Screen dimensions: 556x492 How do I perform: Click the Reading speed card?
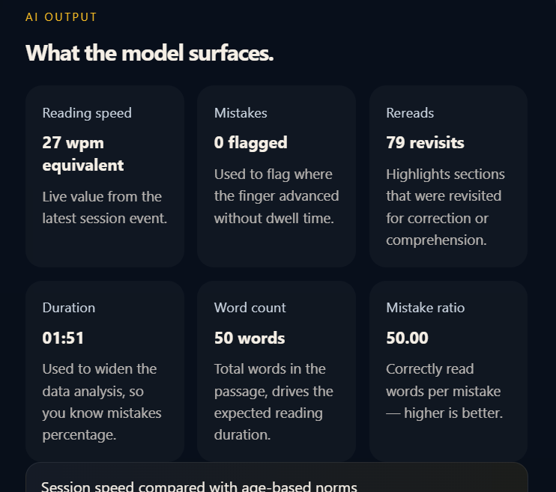[x=105, y=176]
